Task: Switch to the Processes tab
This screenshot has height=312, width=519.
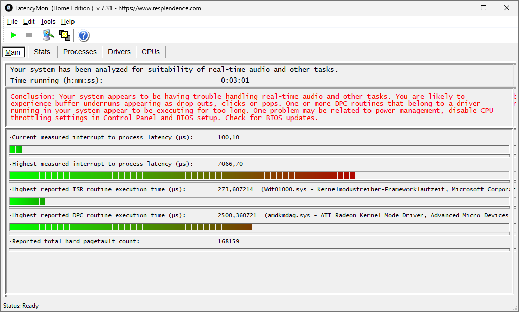Action: click(x=80, y=52)
